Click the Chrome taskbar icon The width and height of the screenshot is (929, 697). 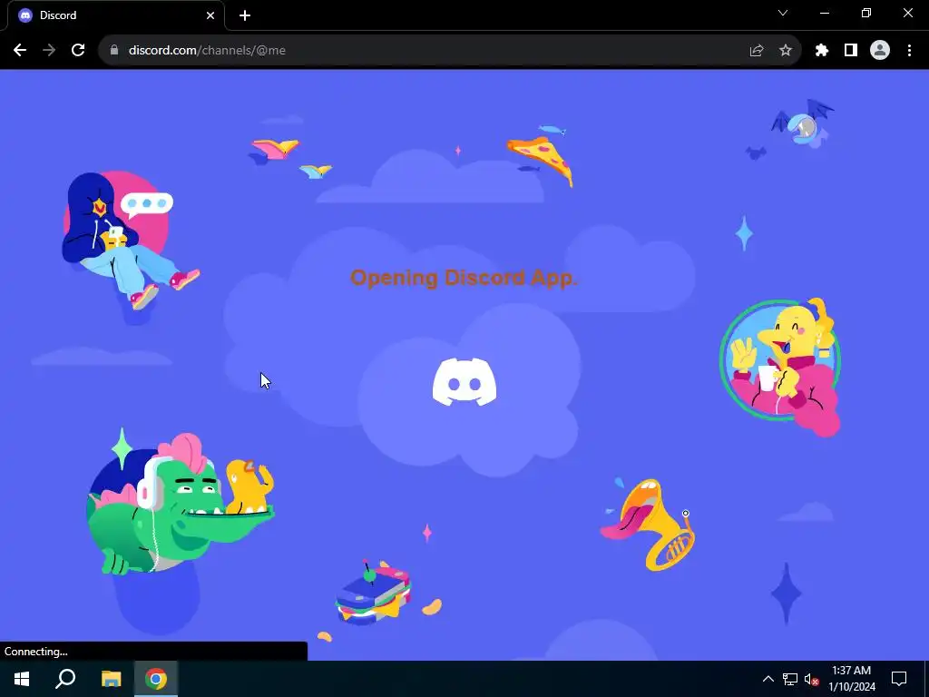tap(156, 679)
